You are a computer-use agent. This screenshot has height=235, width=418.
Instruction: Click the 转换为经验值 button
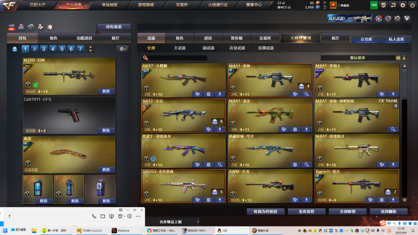point(265,211)
